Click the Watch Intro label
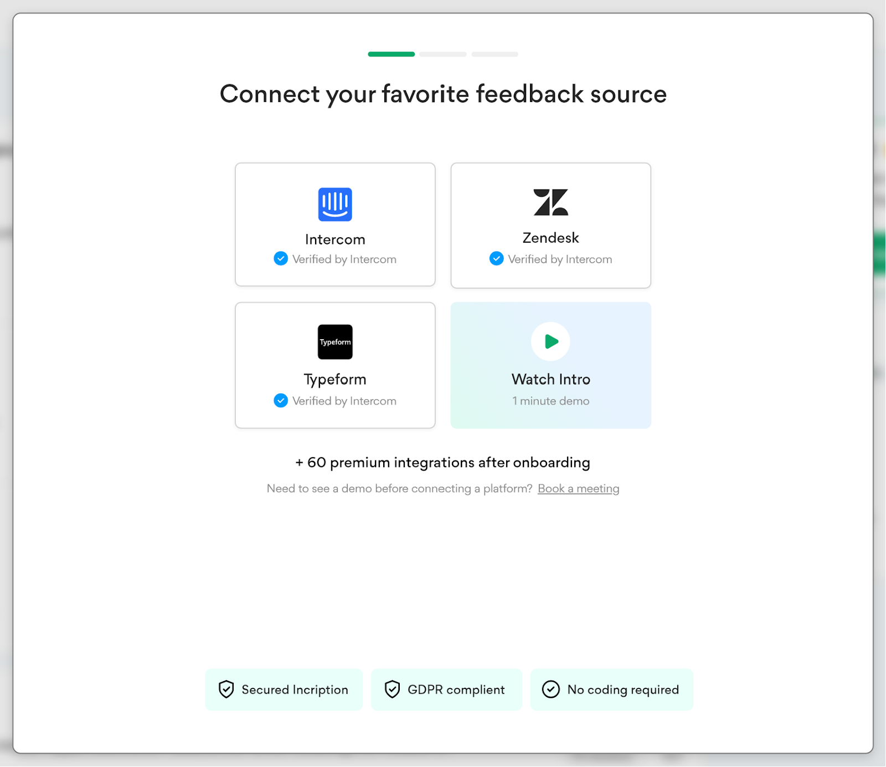The width and height of the screenshot is (886, 767). [x=550, y=380]
